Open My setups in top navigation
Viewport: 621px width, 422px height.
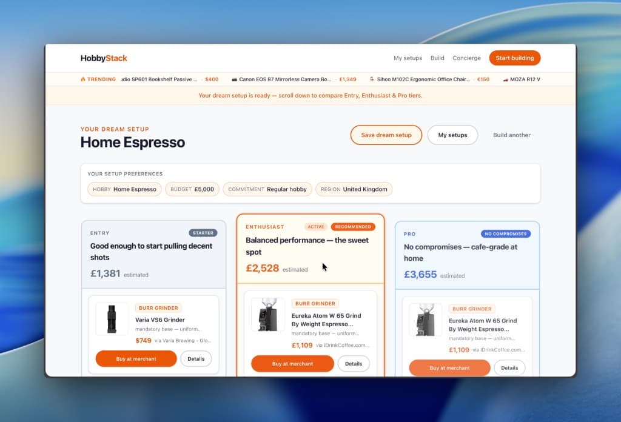point(408,58)
